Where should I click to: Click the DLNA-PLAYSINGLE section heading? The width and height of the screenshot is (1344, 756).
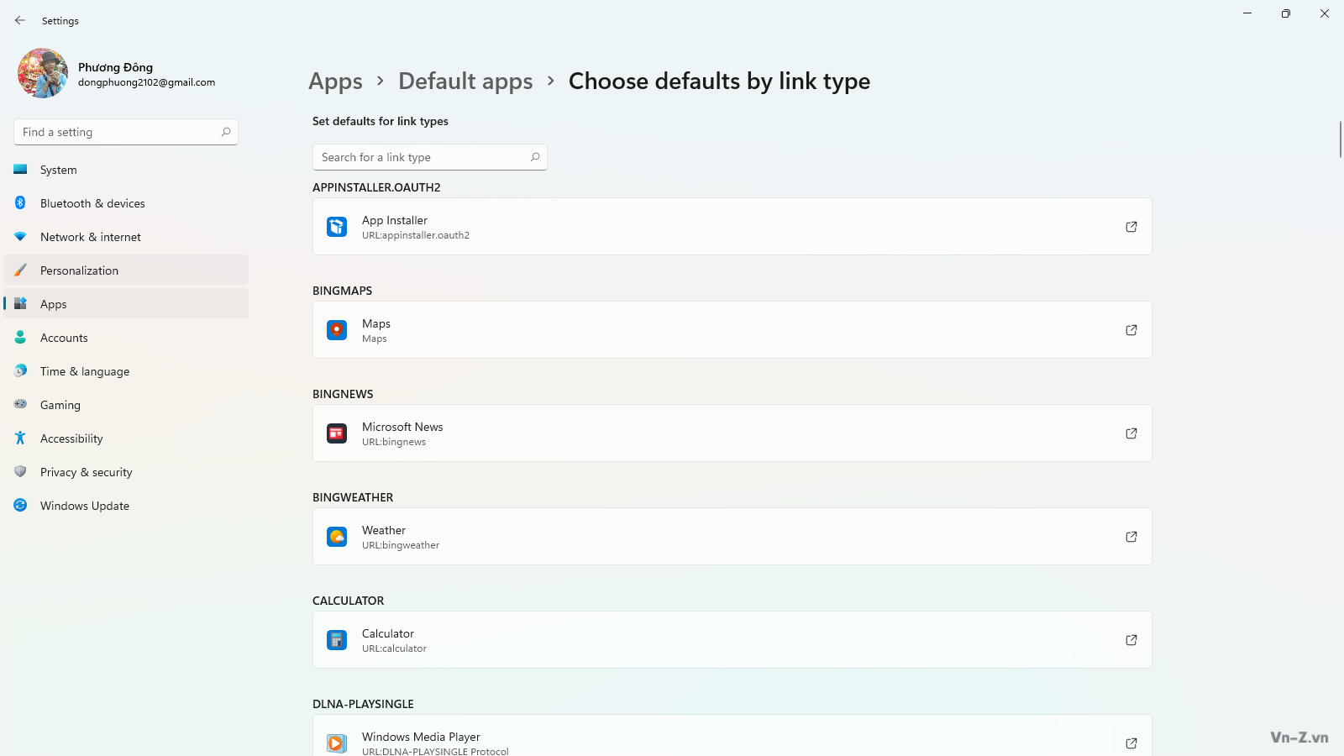(363, 704)
